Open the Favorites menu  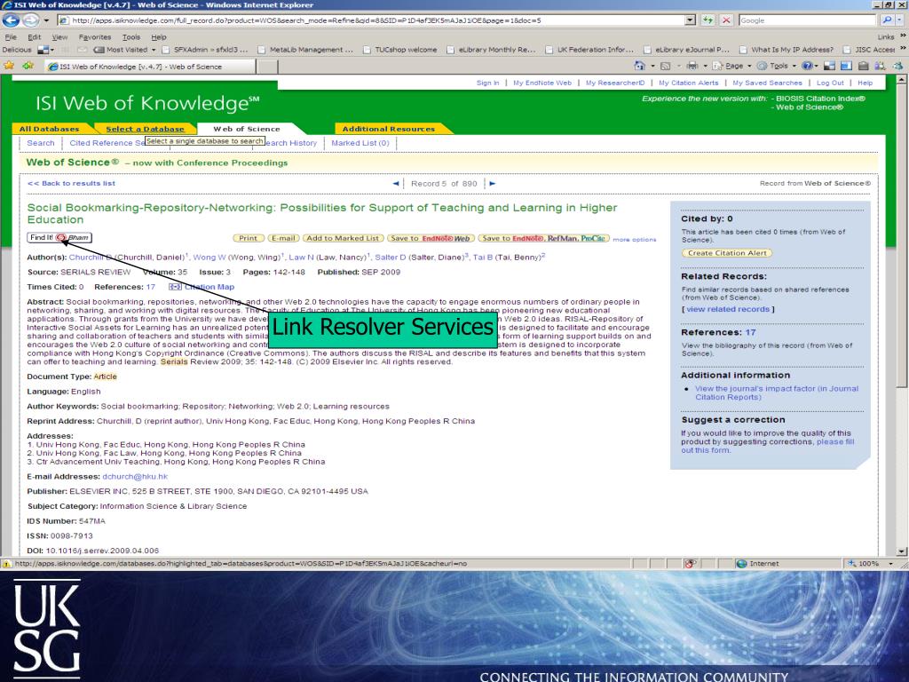[94, 37]
